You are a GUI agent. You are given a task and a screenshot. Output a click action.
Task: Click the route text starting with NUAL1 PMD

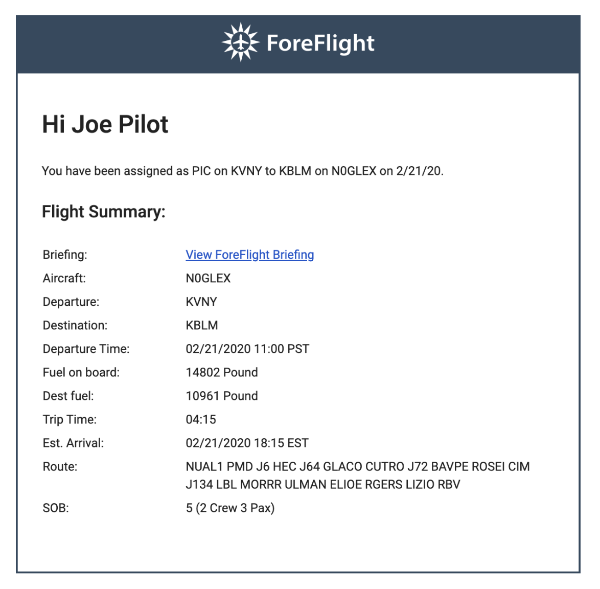click(357, 466)
